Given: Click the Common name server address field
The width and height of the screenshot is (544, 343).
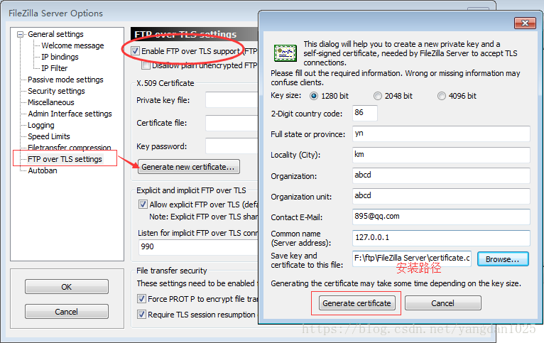Looking at the screenshot, I should (x=441, y=238).
